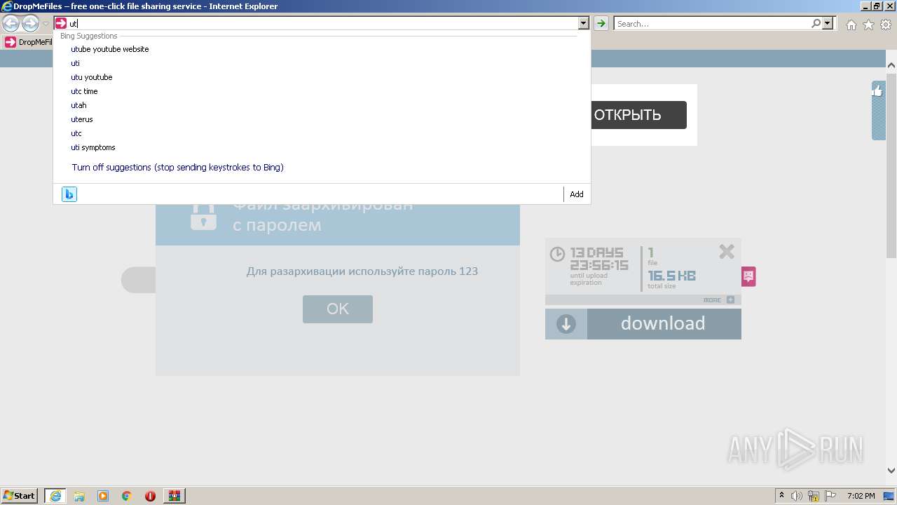Open Opera red taskbar icon
This screenshot has width=897, height=505.
pos(150,496)
